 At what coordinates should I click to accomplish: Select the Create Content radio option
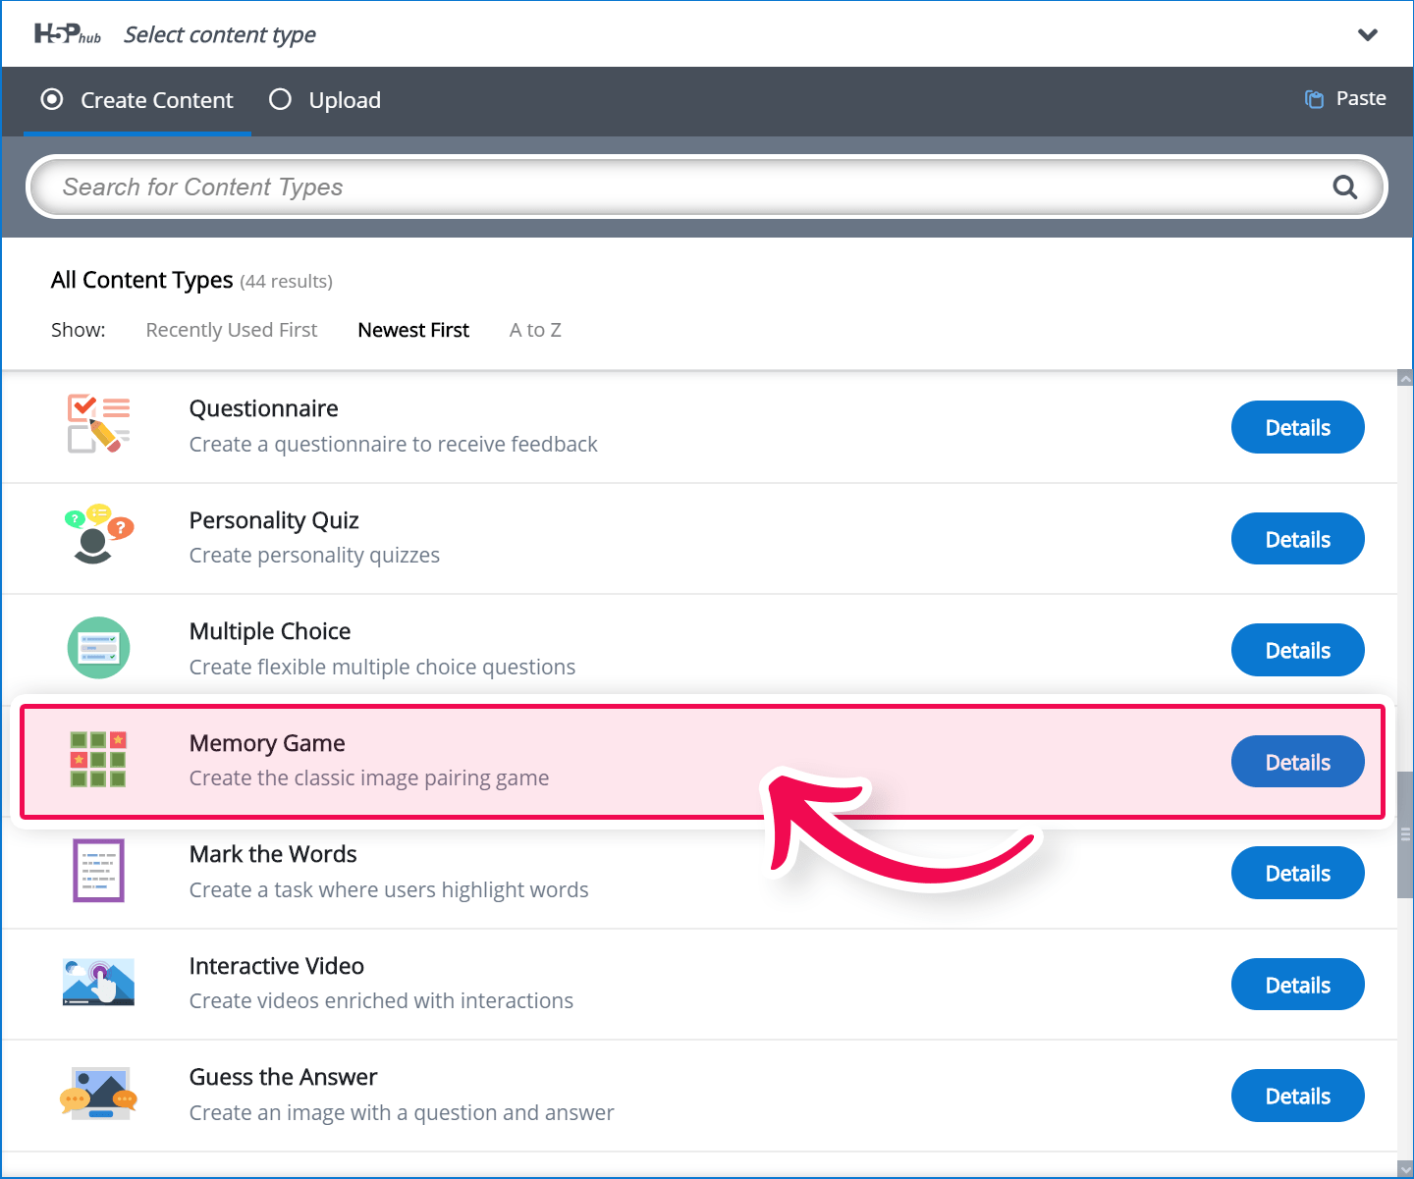[53, 100]
